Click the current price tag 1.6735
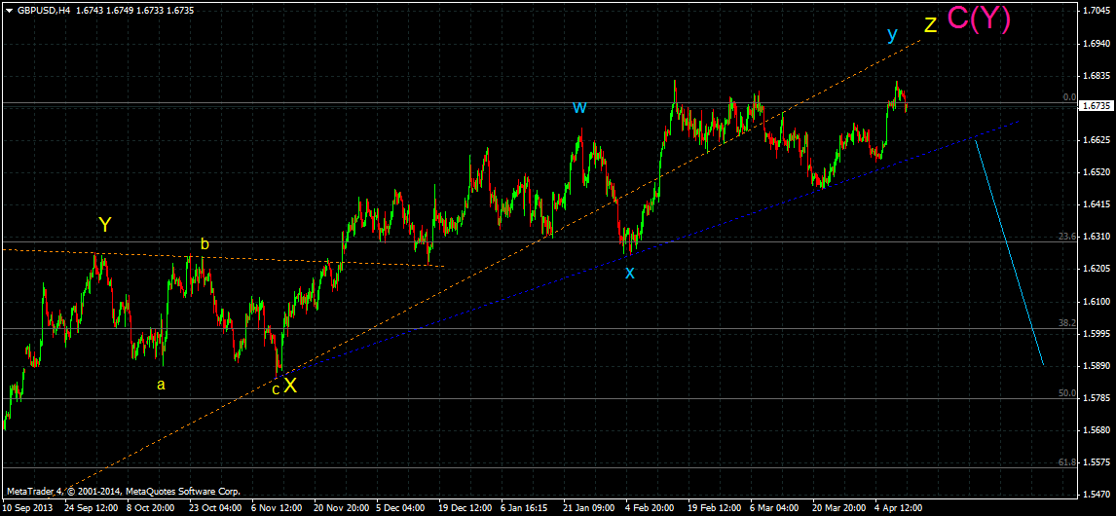Image resolution: width=1116 pixels, height=516 pixels. pos(1096,105)
